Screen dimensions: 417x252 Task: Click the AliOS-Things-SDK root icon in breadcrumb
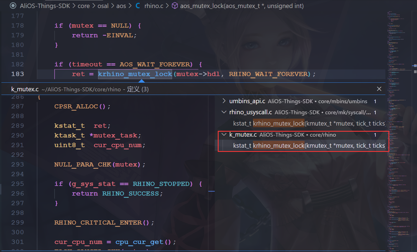[13, 6]
